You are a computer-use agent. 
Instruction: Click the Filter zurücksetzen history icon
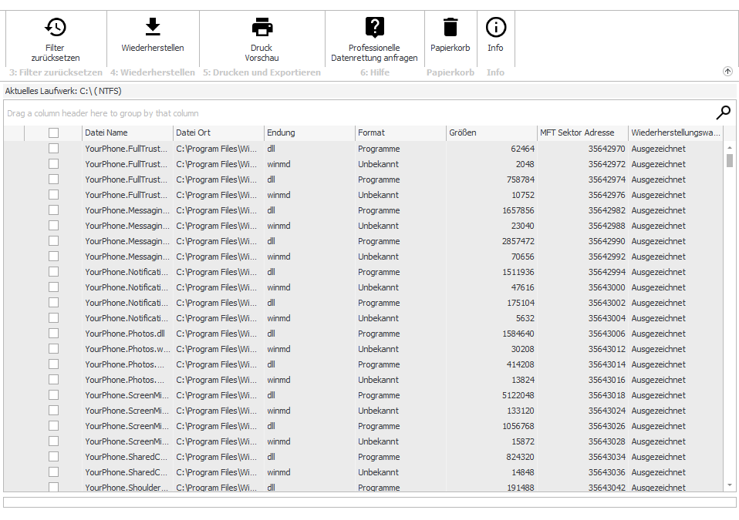[55, 27]
